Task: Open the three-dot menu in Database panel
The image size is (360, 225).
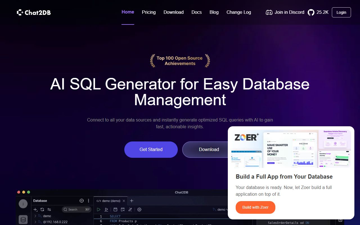Action: (89, 201)
